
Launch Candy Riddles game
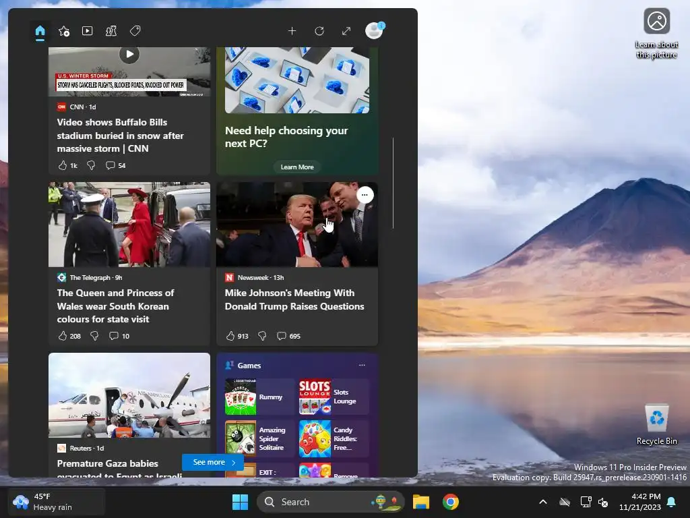[x=334, y=438]
